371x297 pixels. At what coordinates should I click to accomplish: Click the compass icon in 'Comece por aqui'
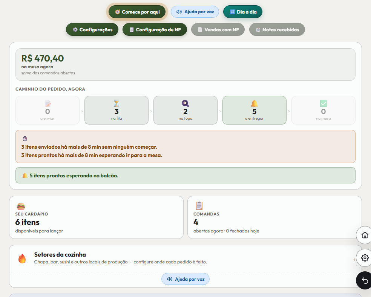click(x=117, y=12)
